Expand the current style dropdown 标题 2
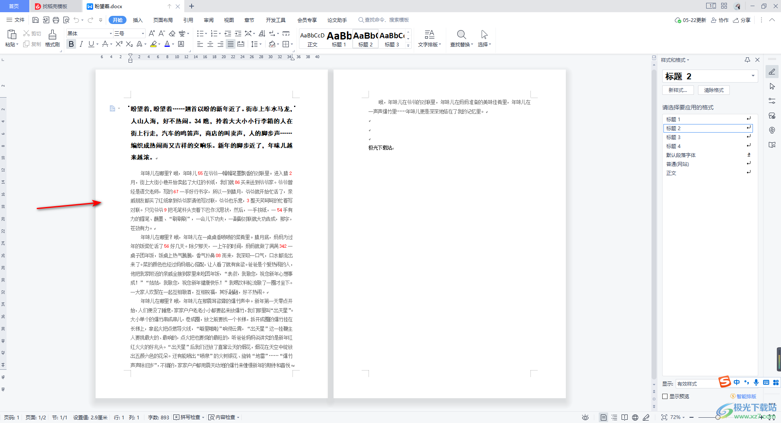 coord(753,76)
